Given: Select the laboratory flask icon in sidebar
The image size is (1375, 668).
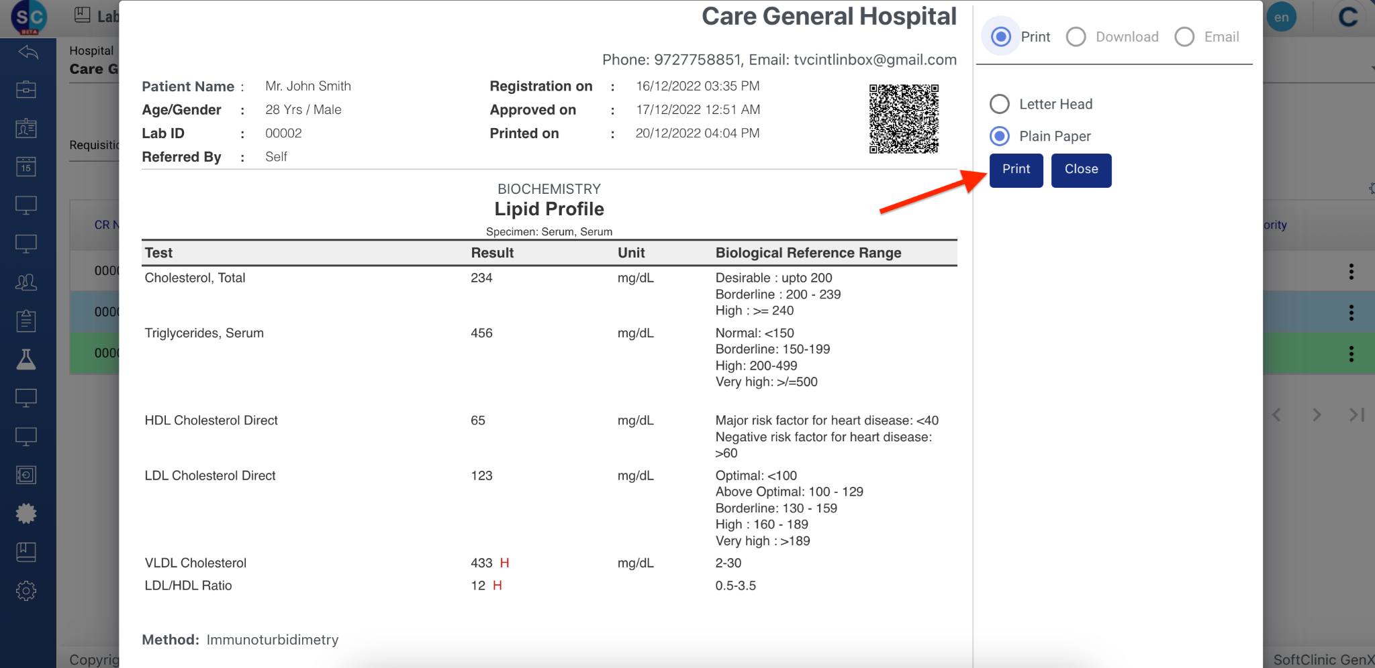Looking at the screenshot, I should [x=26, y=359].
